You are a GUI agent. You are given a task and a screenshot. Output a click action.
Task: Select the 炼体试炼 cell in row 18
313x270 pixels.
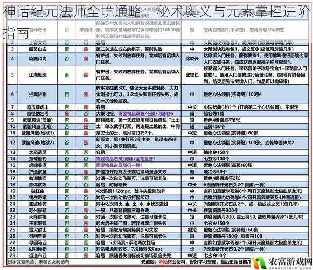click(38, 185)
